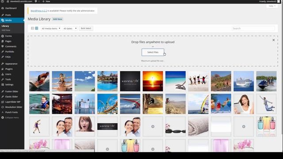Select the swimming pool resort thumbnail
283x159 pixels.
[107, 81]
